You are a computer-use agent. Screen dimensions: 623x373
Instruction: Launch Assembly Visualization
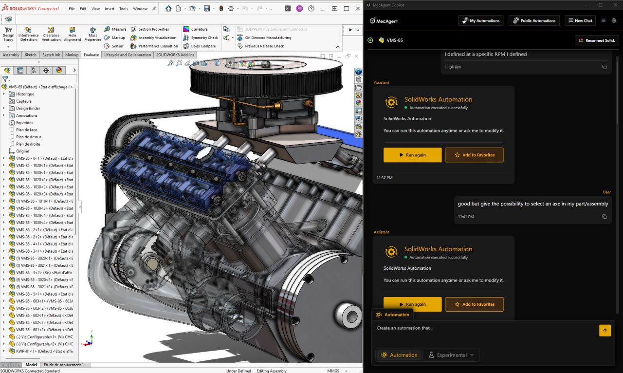154,37
